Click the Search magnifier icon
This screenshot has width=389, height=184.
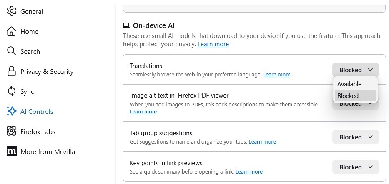tap(12, 51)
